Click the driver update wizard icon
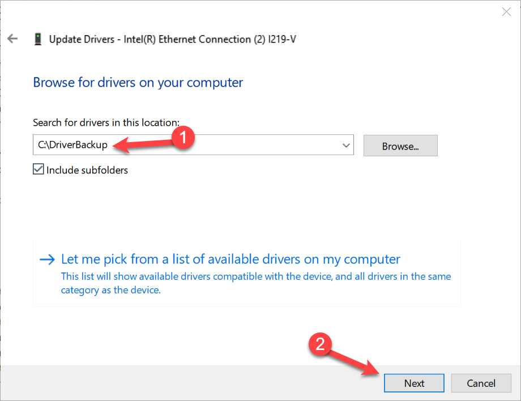 click(37, 39)
